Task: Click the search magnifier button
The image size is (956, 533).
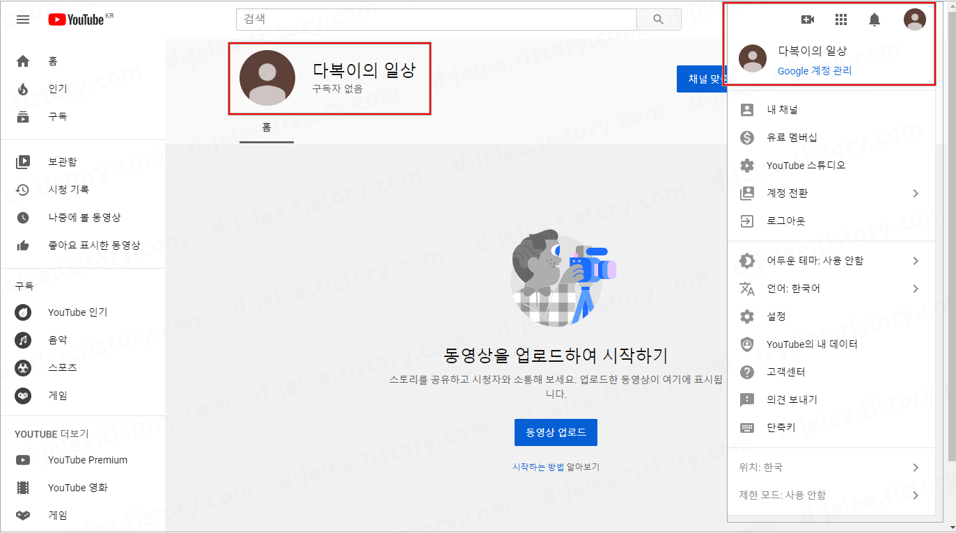Action: point(659,19)
